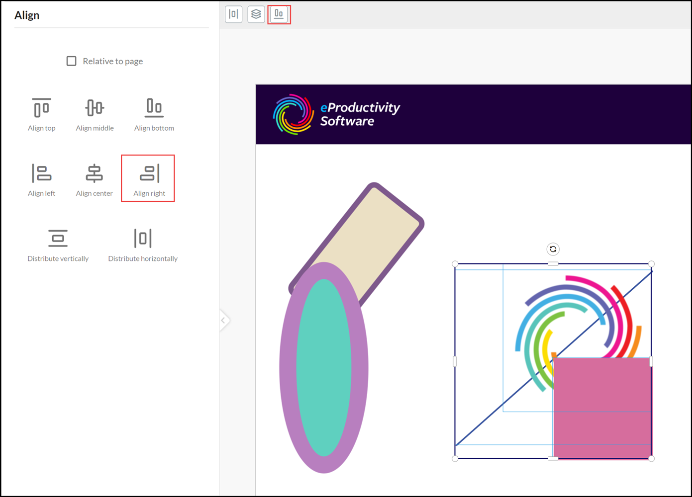The width and height of the screenshot is (692, 497).
Task: Click the top-left corner resize handle
Action: [455, 264]
